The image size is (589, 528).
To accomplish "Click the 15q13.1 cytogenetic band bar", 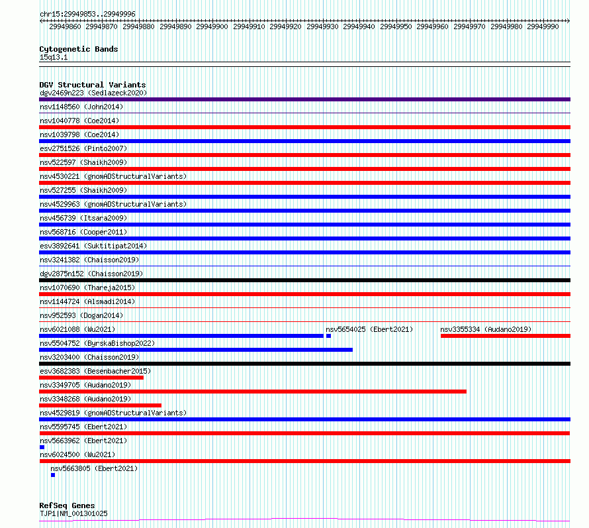I will (x=304, y=64).
